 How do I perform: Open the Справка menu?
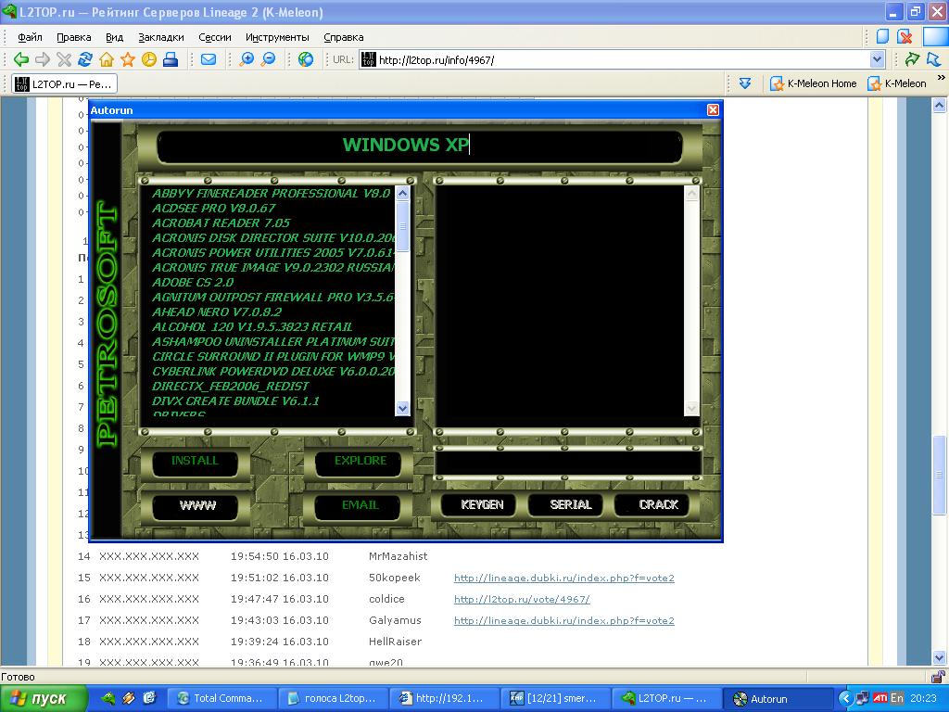tap(343, 37)
